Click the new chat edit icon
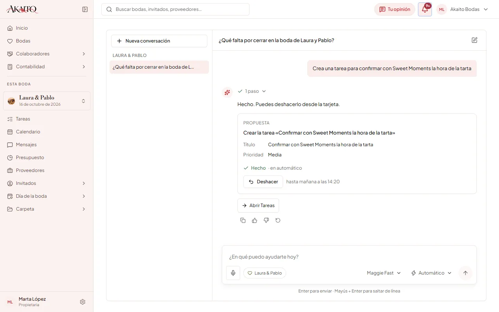Image resolution: width=499 pixels, height=312 pixels. [474, 40]
